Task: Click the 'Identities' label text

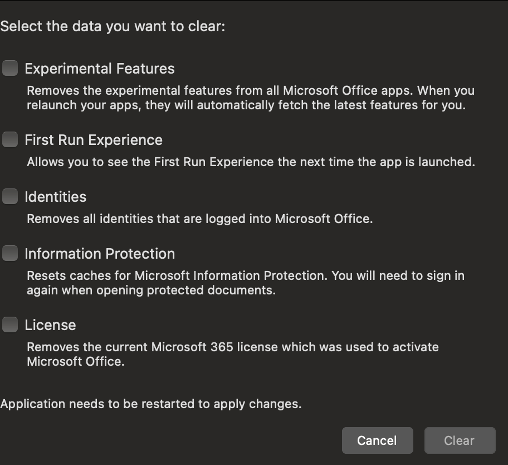Action: click(56, 197)
